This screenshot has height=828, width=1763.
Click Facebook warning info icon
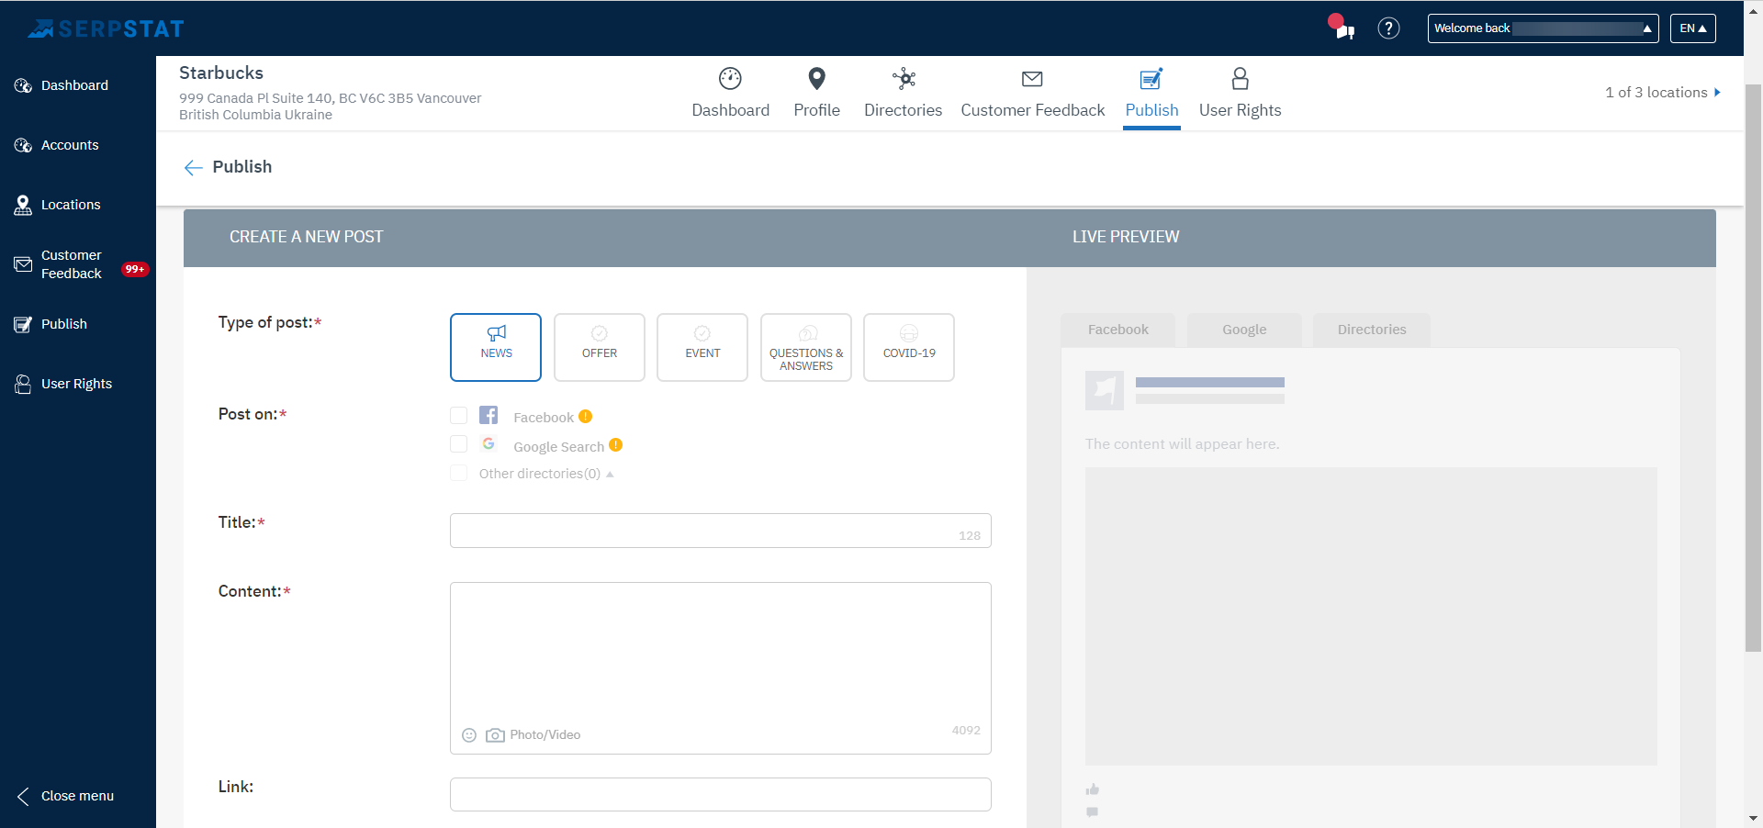585,417
